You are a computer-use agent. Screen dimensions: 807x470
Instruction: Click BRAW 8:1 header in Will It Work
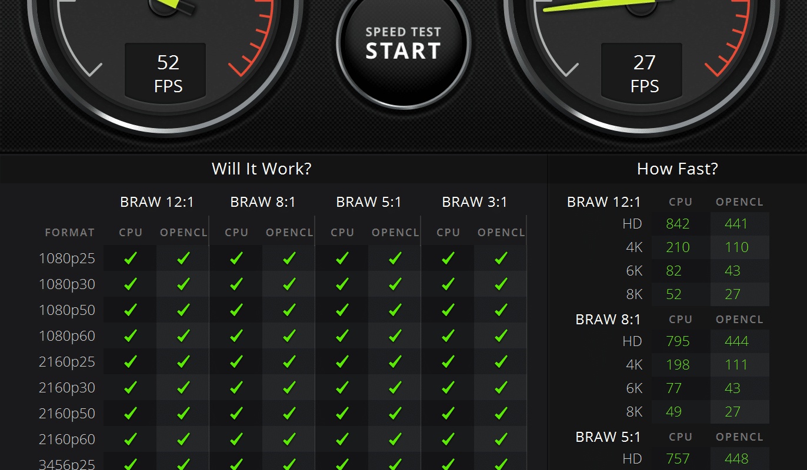click(263, 202)
